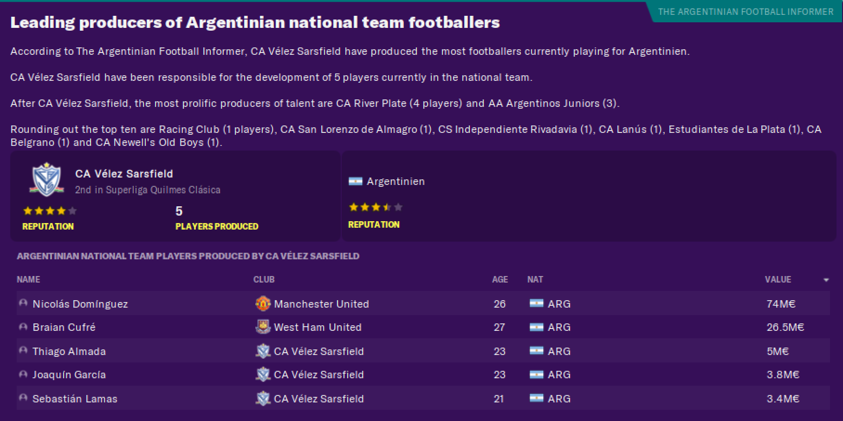Click the Manchester United badge icon

coord(263,304)
